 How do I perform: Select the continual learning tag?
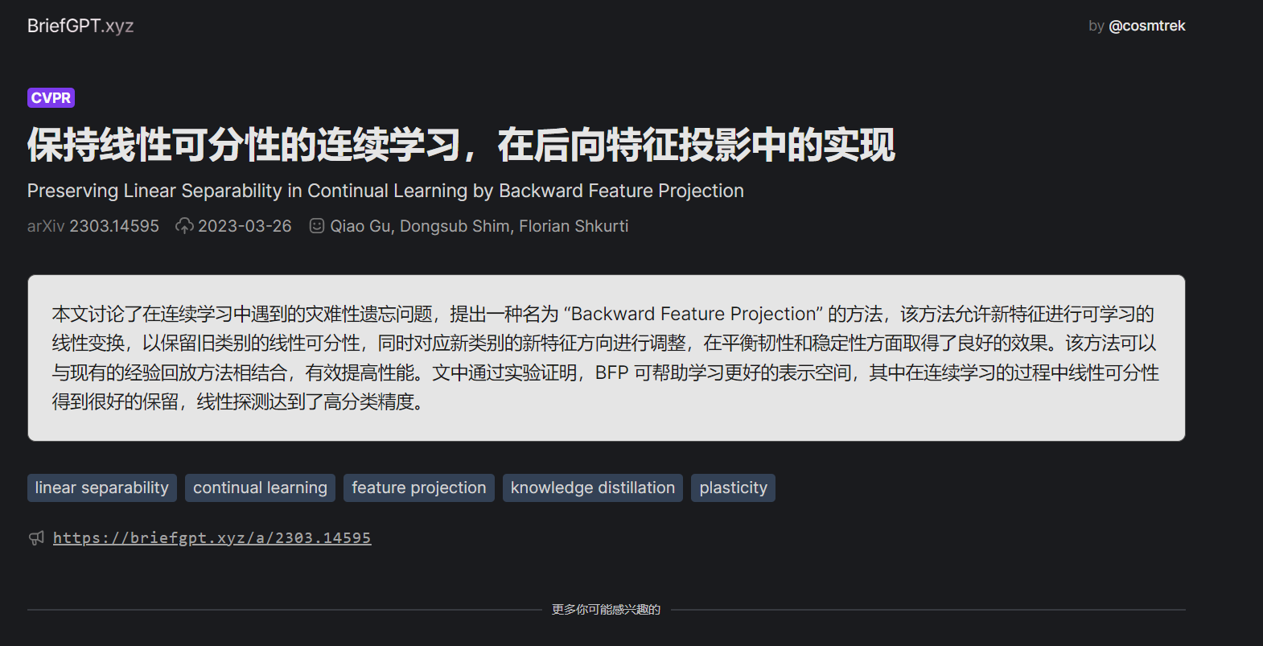click(260, 488)
